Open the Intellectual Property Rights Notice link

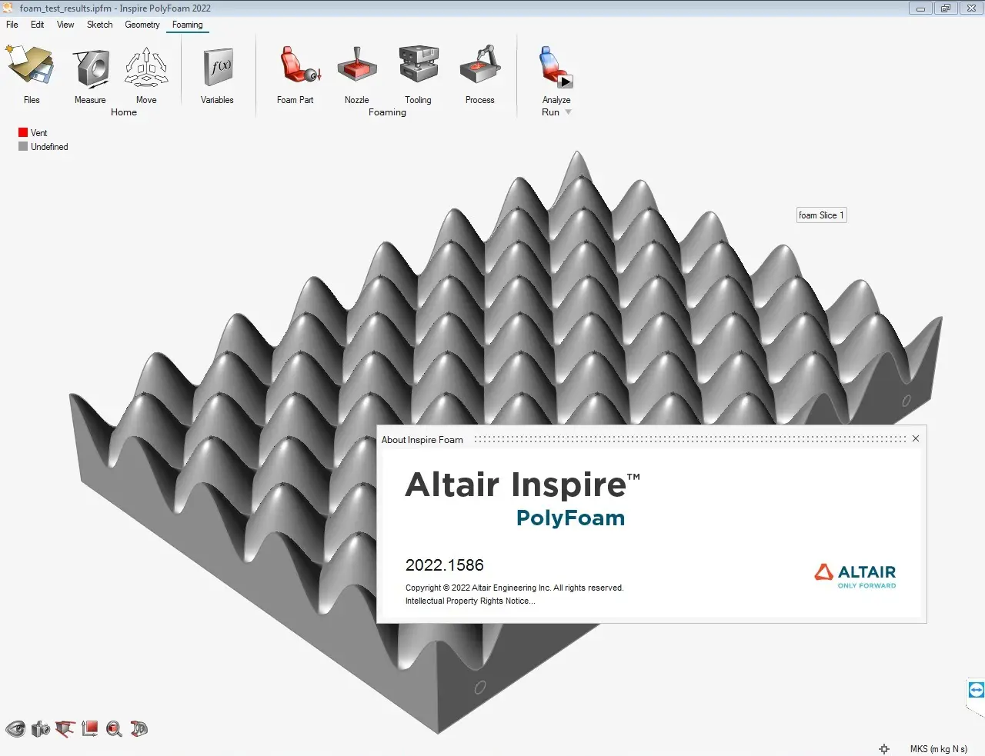pos(470,601)
